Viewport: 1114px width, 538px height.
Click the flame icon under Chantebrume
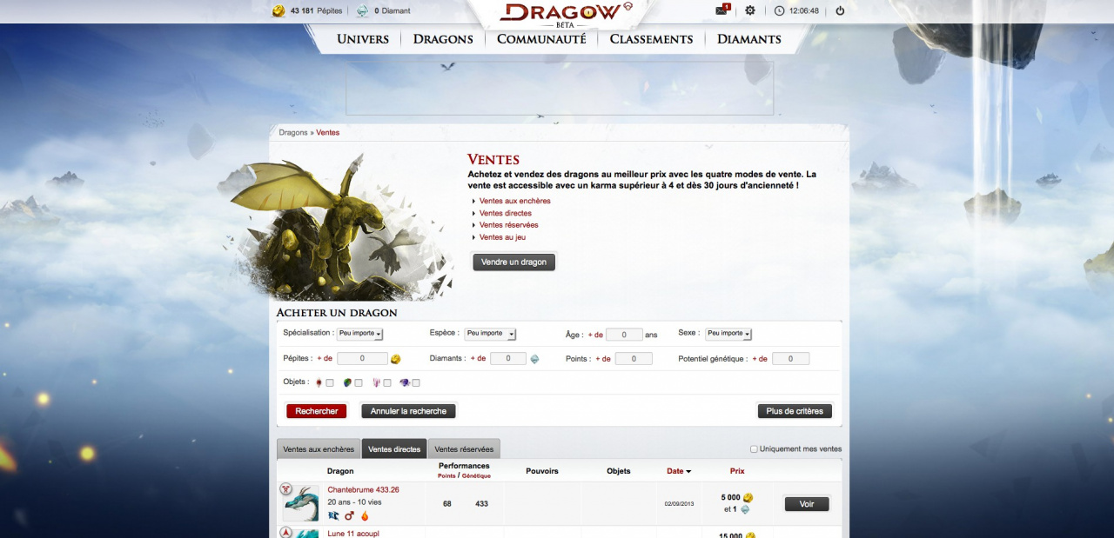[x=365, y=515]
